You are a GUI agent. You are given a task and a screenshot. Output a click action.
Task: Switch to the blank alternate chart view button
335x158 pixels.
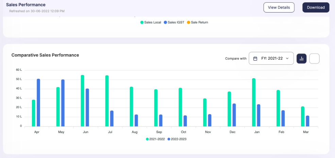pyautogui.click(x=314, y=59)
